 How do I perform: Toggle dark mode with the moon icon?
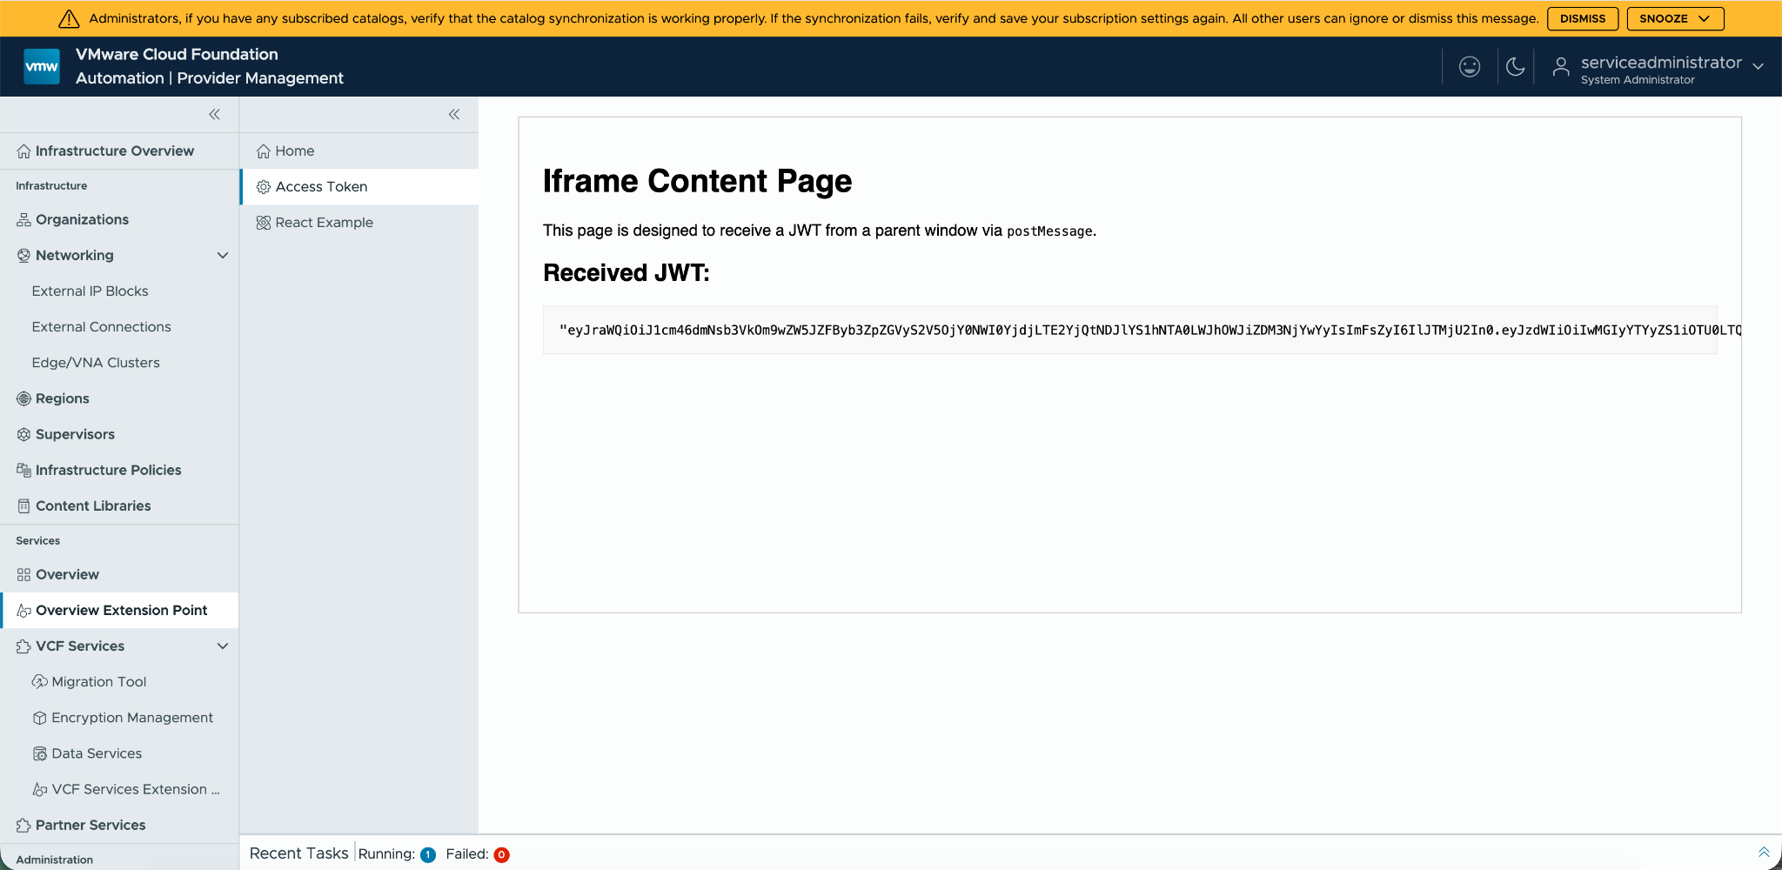[1516, 67]
